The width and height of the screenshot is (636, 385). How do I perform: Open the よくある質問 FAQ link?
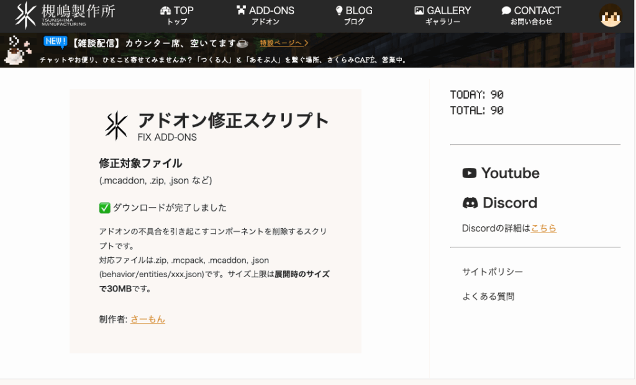pyautogui.click(x=488, y=296)
